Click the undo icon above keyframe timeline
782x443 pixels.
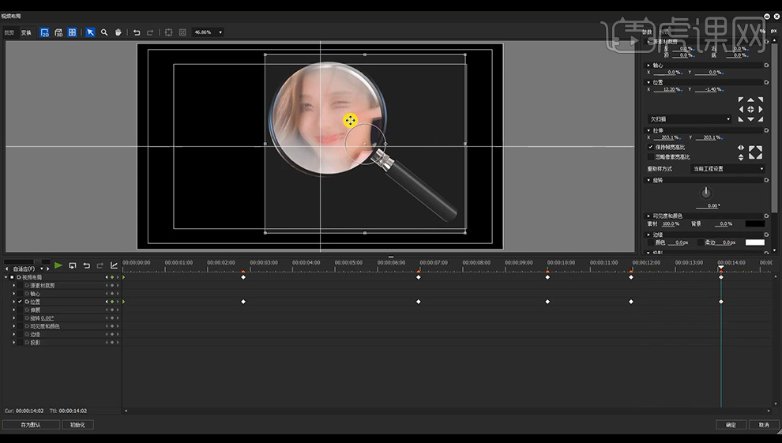pyautogui.click(x=86, y=265)
